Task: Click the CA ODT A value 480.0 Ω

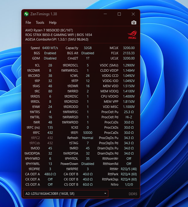Action: [50, 174]
